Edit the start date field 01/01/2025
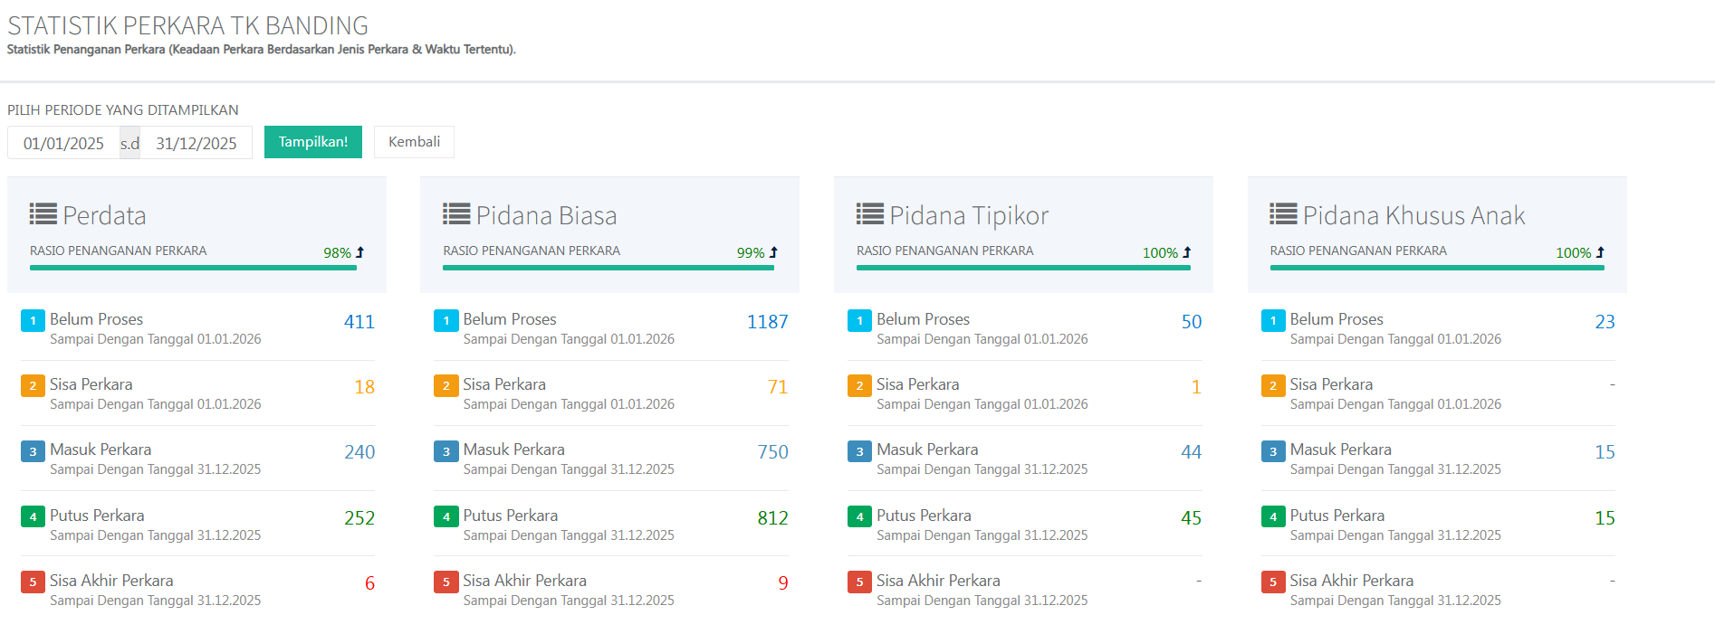This screenshot has height=634, width=1715. [x=63, y=143]
